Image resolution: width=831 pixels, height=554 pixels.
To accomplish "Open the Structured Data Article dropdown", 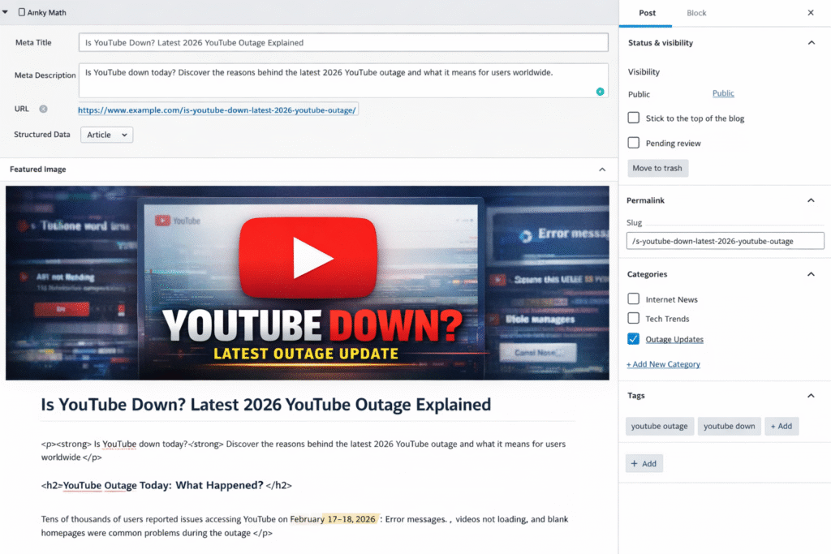I will coord(106,135).
